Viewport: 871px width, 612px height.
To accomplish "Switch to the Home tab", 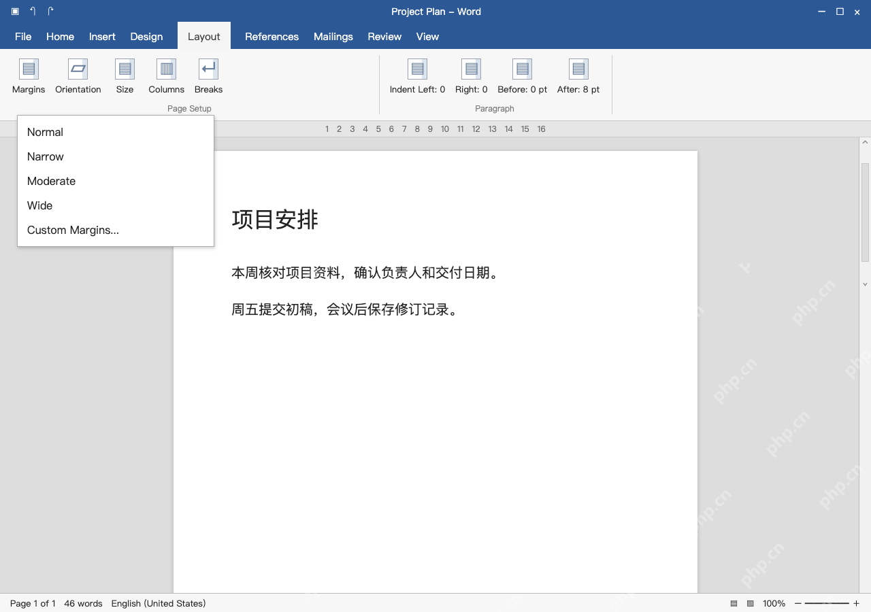I will [60, 37].
